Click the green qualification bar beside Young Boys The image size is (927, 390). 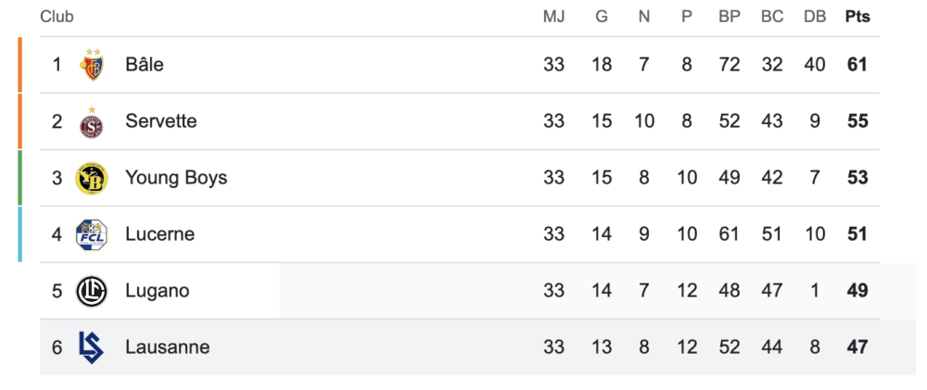click(x=19, y=178)
